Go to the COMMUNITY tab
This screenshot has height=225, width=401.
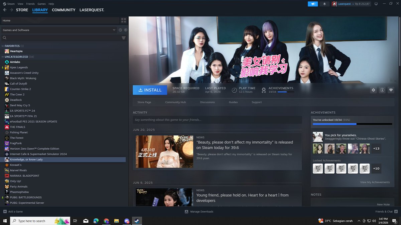coord(63,10)
